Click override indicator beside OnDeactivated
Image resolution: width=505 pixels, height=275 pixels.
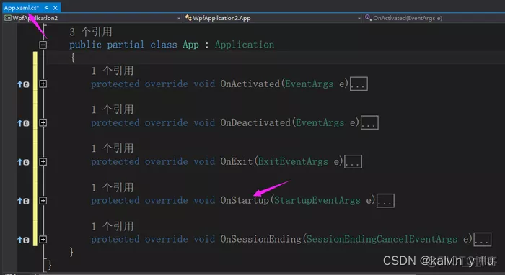click(23, 123)
